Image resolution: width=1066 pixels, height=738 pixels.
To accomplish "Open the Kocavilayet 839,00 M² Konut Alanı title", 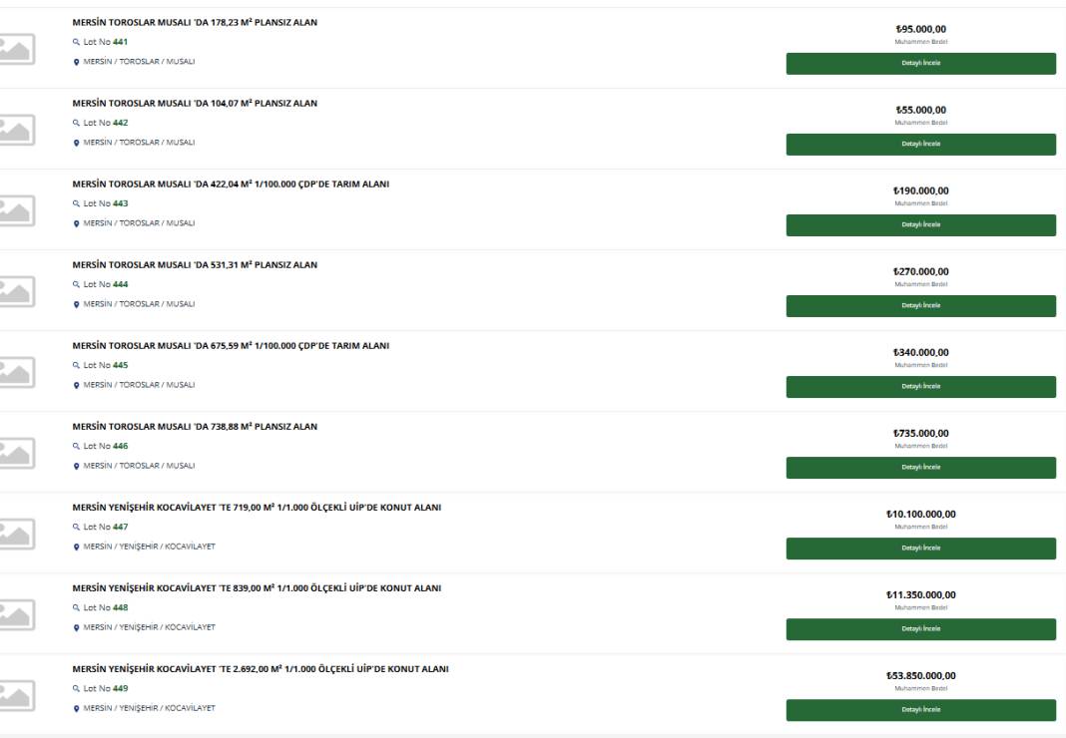I will point(257,588).
